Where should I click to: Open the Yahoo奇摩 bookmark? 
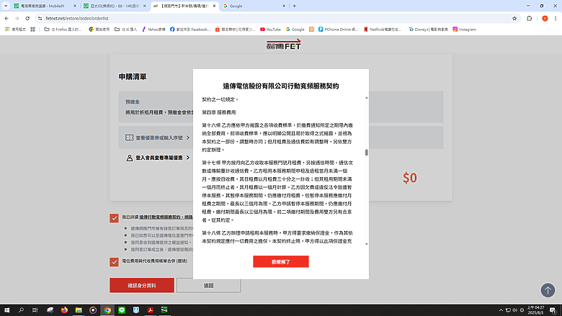click(x=153, y=30)
